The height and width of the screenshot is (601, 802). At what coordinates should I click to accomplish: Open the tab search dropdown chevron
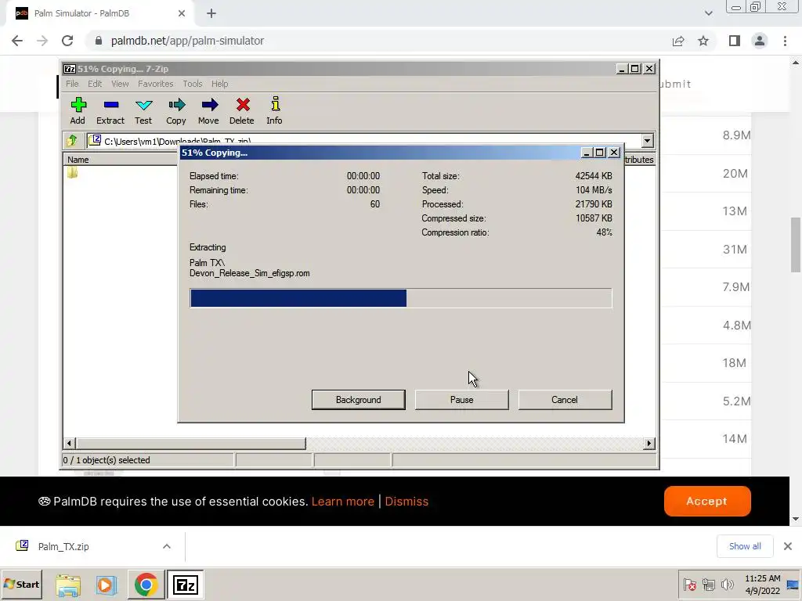coord(708,13)
